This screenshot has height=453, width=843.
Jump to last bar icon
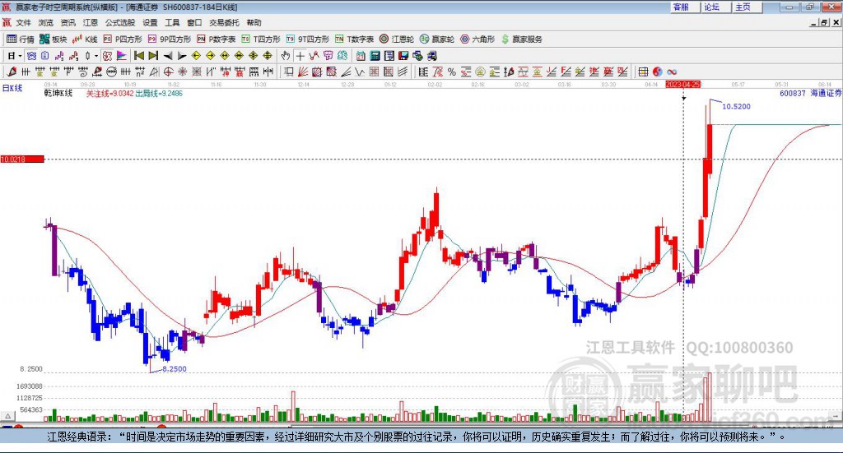pyautogui.click(x=153, y=56)
